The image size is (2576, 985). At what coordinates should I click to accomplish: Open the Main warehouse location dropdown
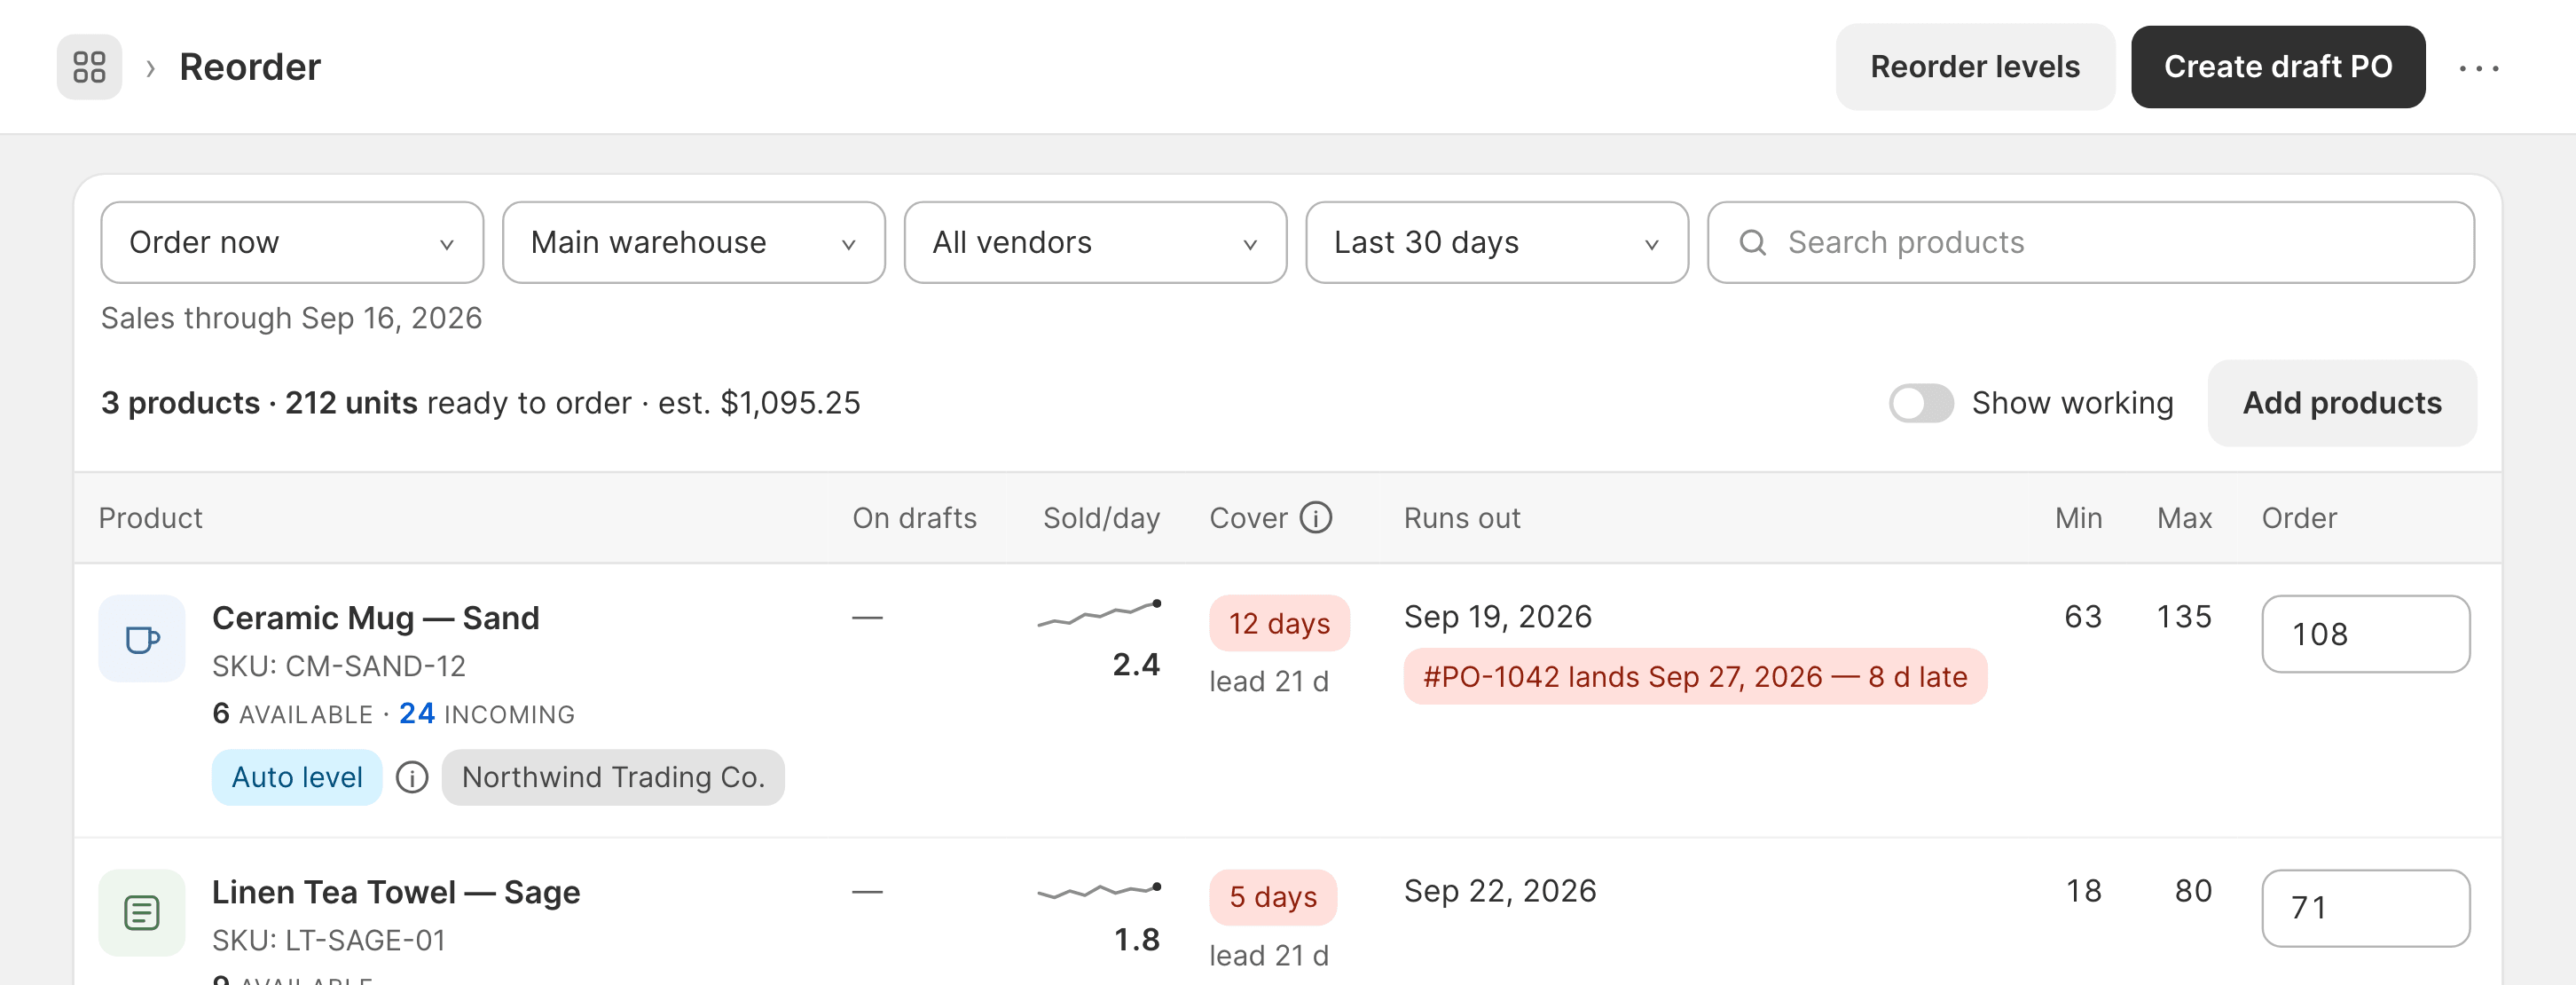693,243
